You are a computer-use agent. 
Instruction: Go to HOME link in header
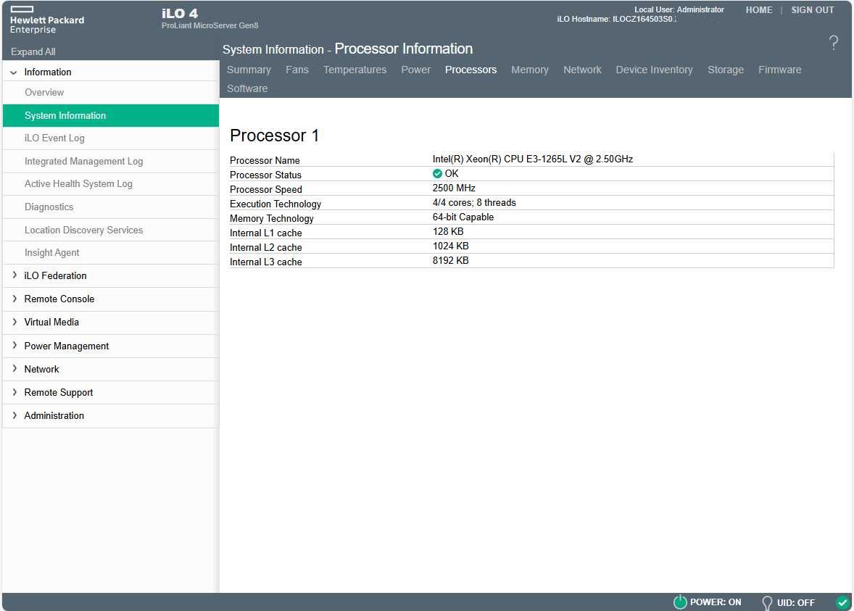point(759,10)
